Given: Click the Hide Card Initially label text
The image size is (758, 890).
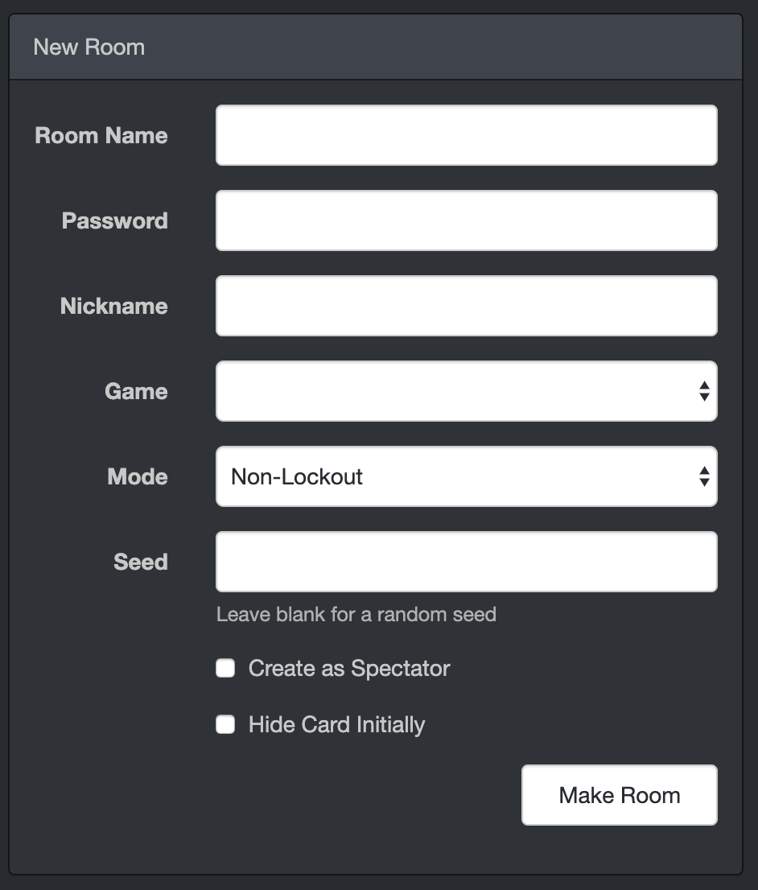Looking at the screenshot, I should [336, 725].
